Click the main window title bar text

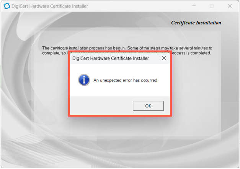click(50, 6)
